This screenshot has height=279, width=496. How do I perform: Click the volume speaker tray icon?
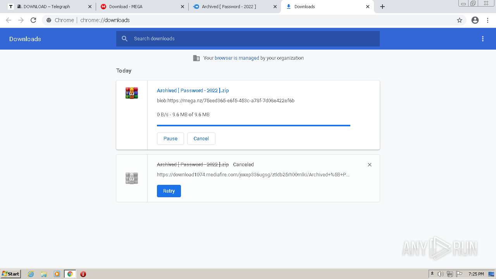point(441,274)
